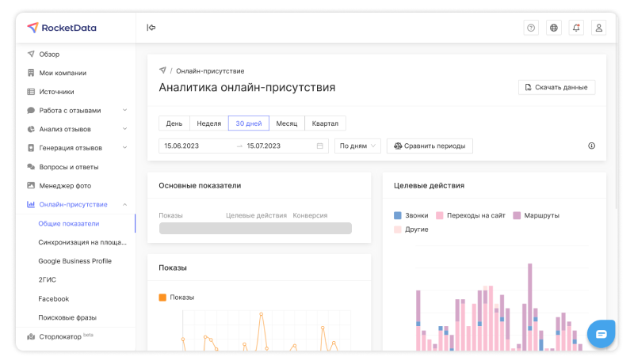The height and width of the screenshot is (364, 634).
Task: Collapse the sidebar with the arrow icon
Action: 151,28
